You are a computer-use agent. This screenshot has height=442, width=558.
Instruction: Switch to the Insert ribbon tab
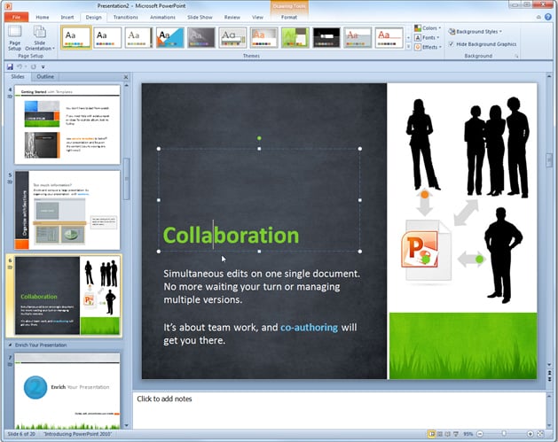[x=67, y=17]
